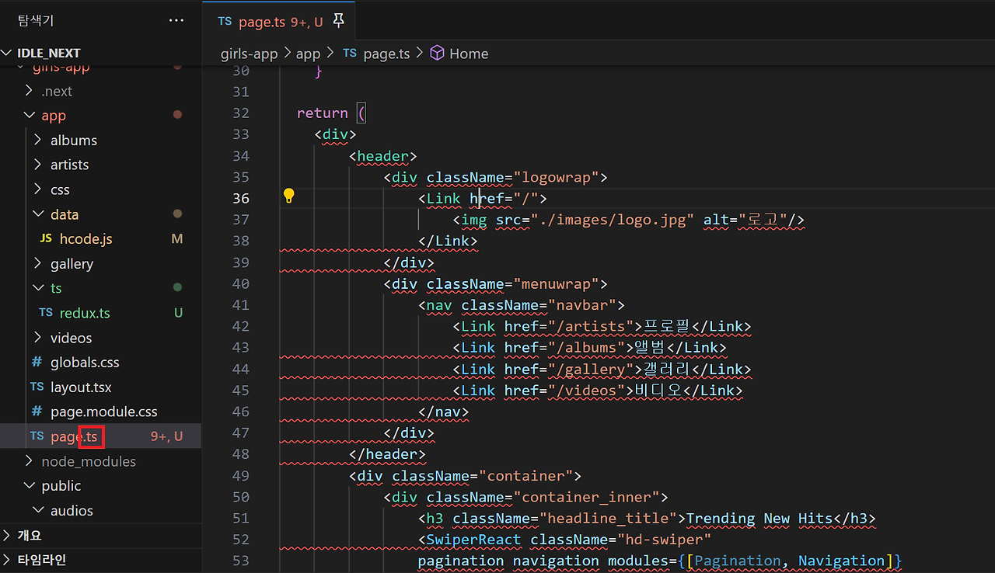Click the CSS hash icon beside globals.css

pyautogui.click(x=36, y=362)
